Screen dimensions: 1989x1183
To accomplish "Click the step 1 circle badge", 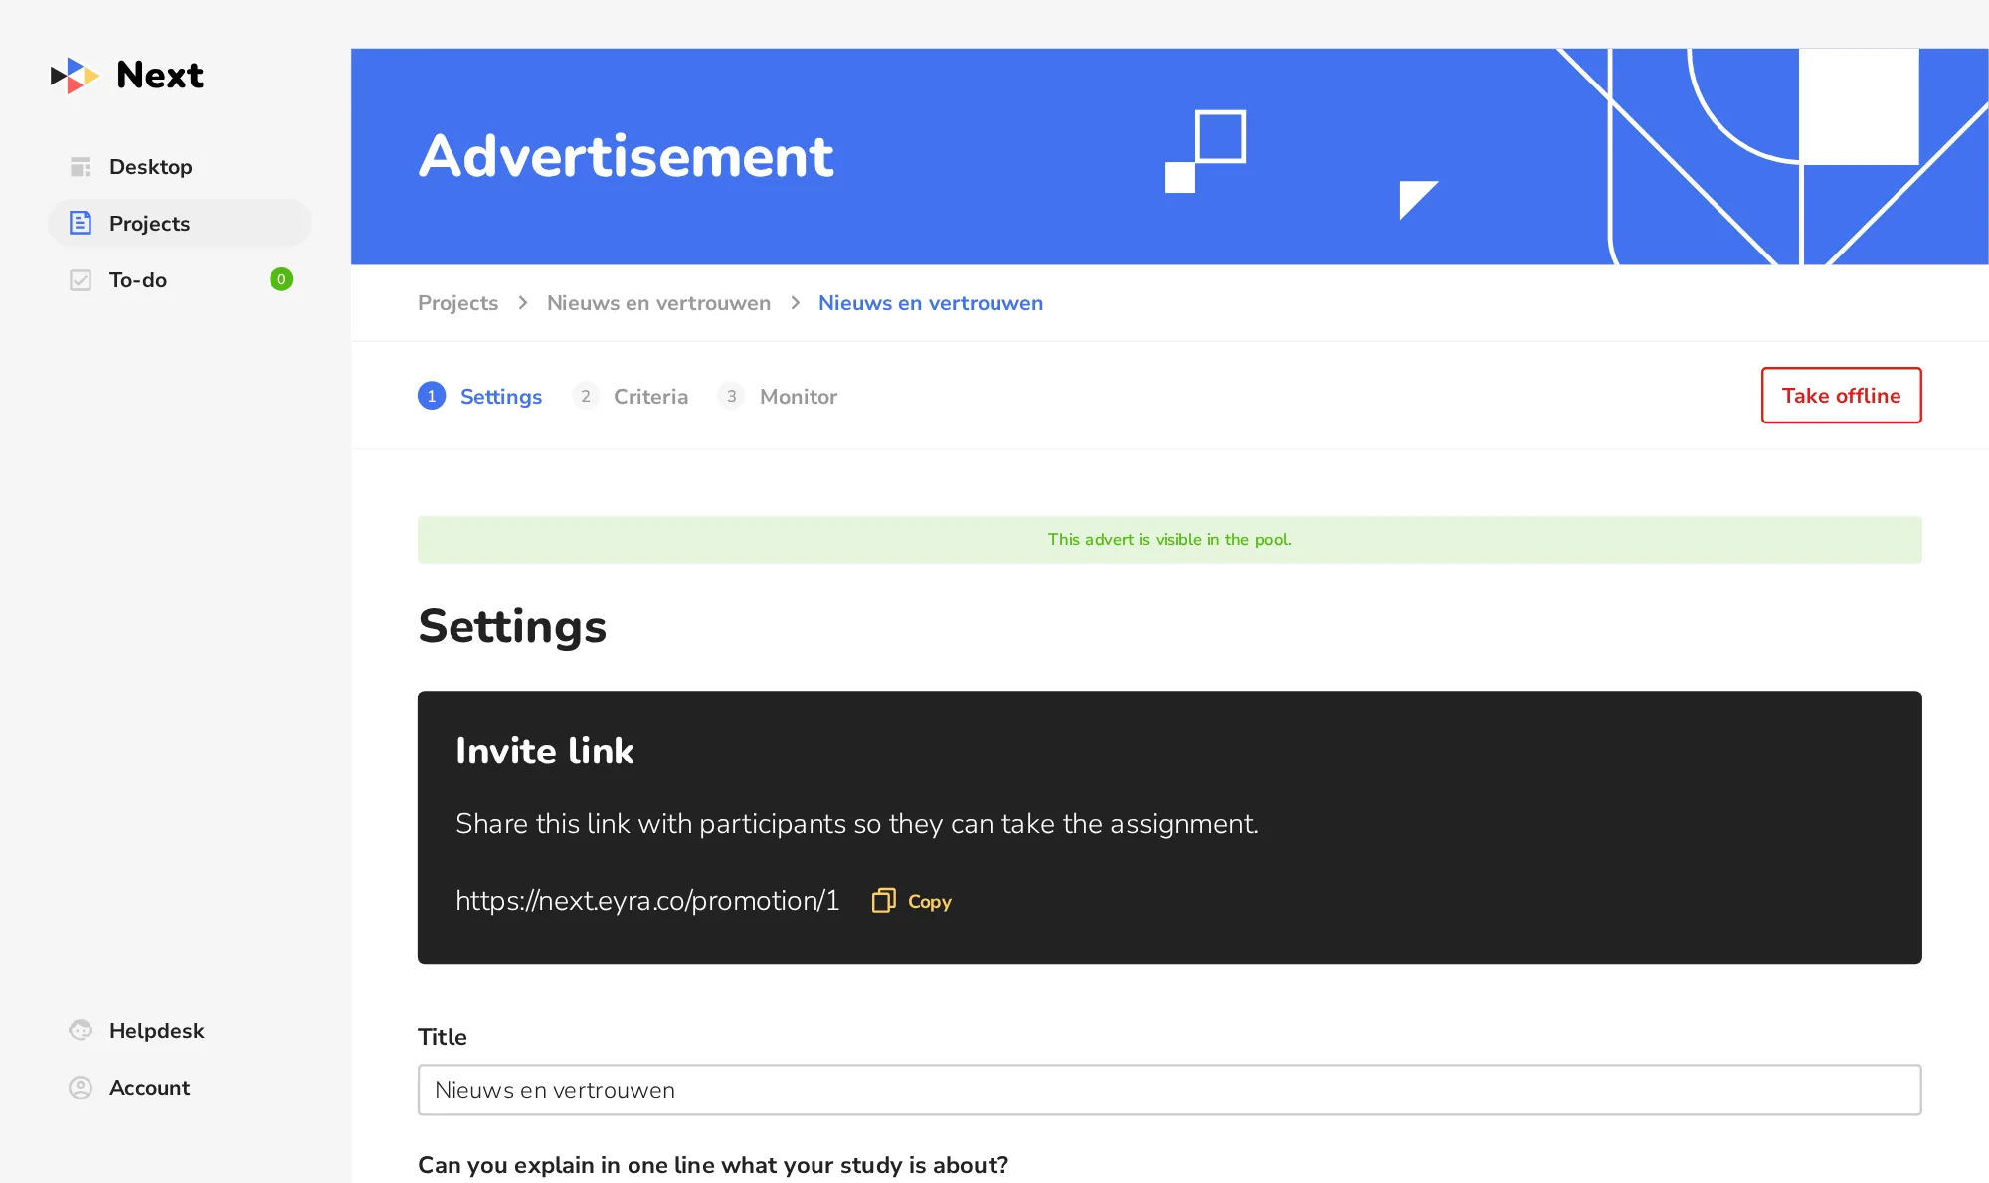I will point(432,396).
